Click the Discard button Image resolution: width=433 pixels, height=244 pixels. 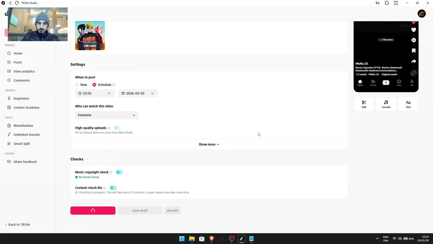(x=172, y=210)
